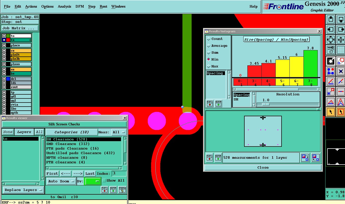This screenshot has width=345, height=204.
Task: Click the rightmost histogram export icon above Close
Action: click(x=316, y=158)
